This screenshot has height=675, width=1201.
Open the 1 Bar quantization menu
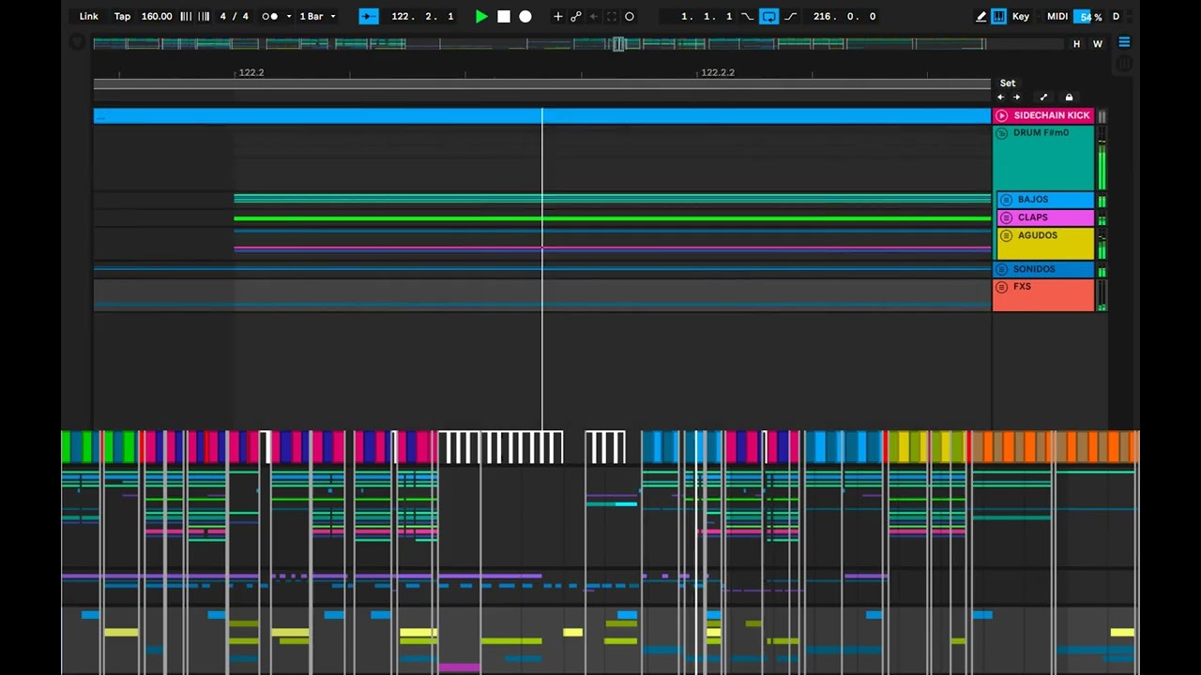point(317,16)
